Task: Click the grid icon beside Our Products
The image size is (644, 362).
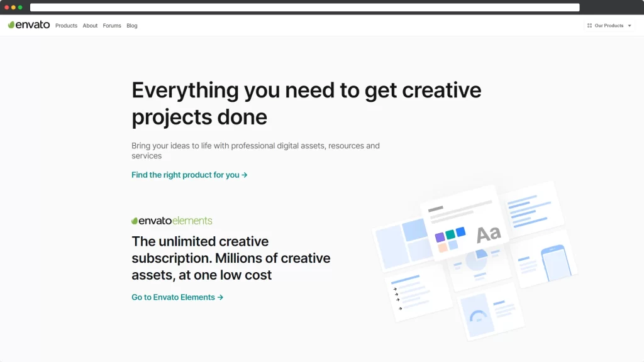Action: point(589,25)
